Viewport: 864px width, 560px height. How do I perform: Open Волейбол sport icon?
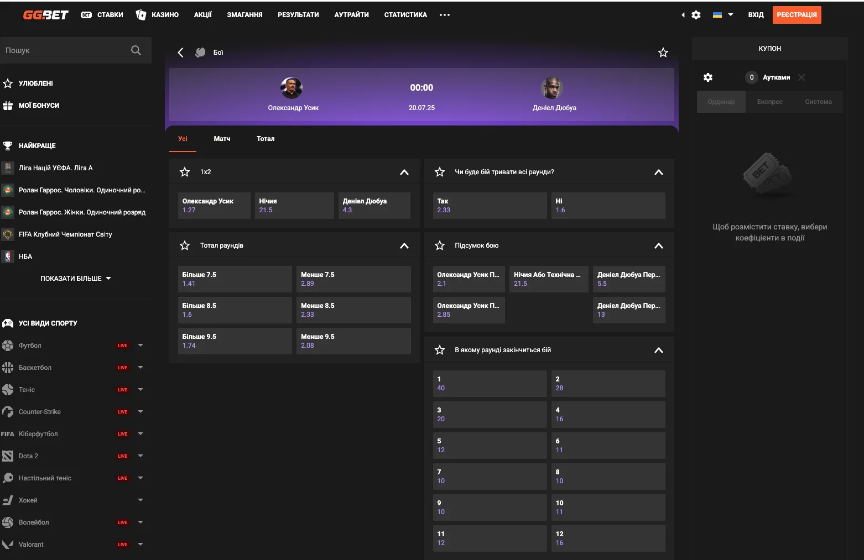[8, 522]
